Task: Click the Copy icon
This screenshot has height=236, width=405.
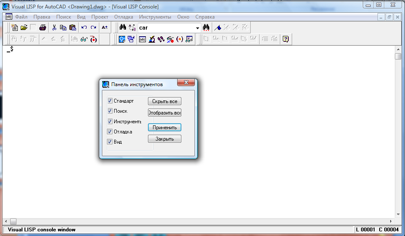Action: (63, 27)
